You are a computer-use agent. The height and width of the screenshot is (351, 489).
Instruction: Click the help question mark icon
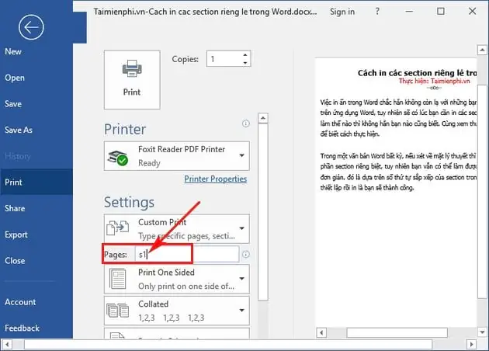tap(377, 12)
